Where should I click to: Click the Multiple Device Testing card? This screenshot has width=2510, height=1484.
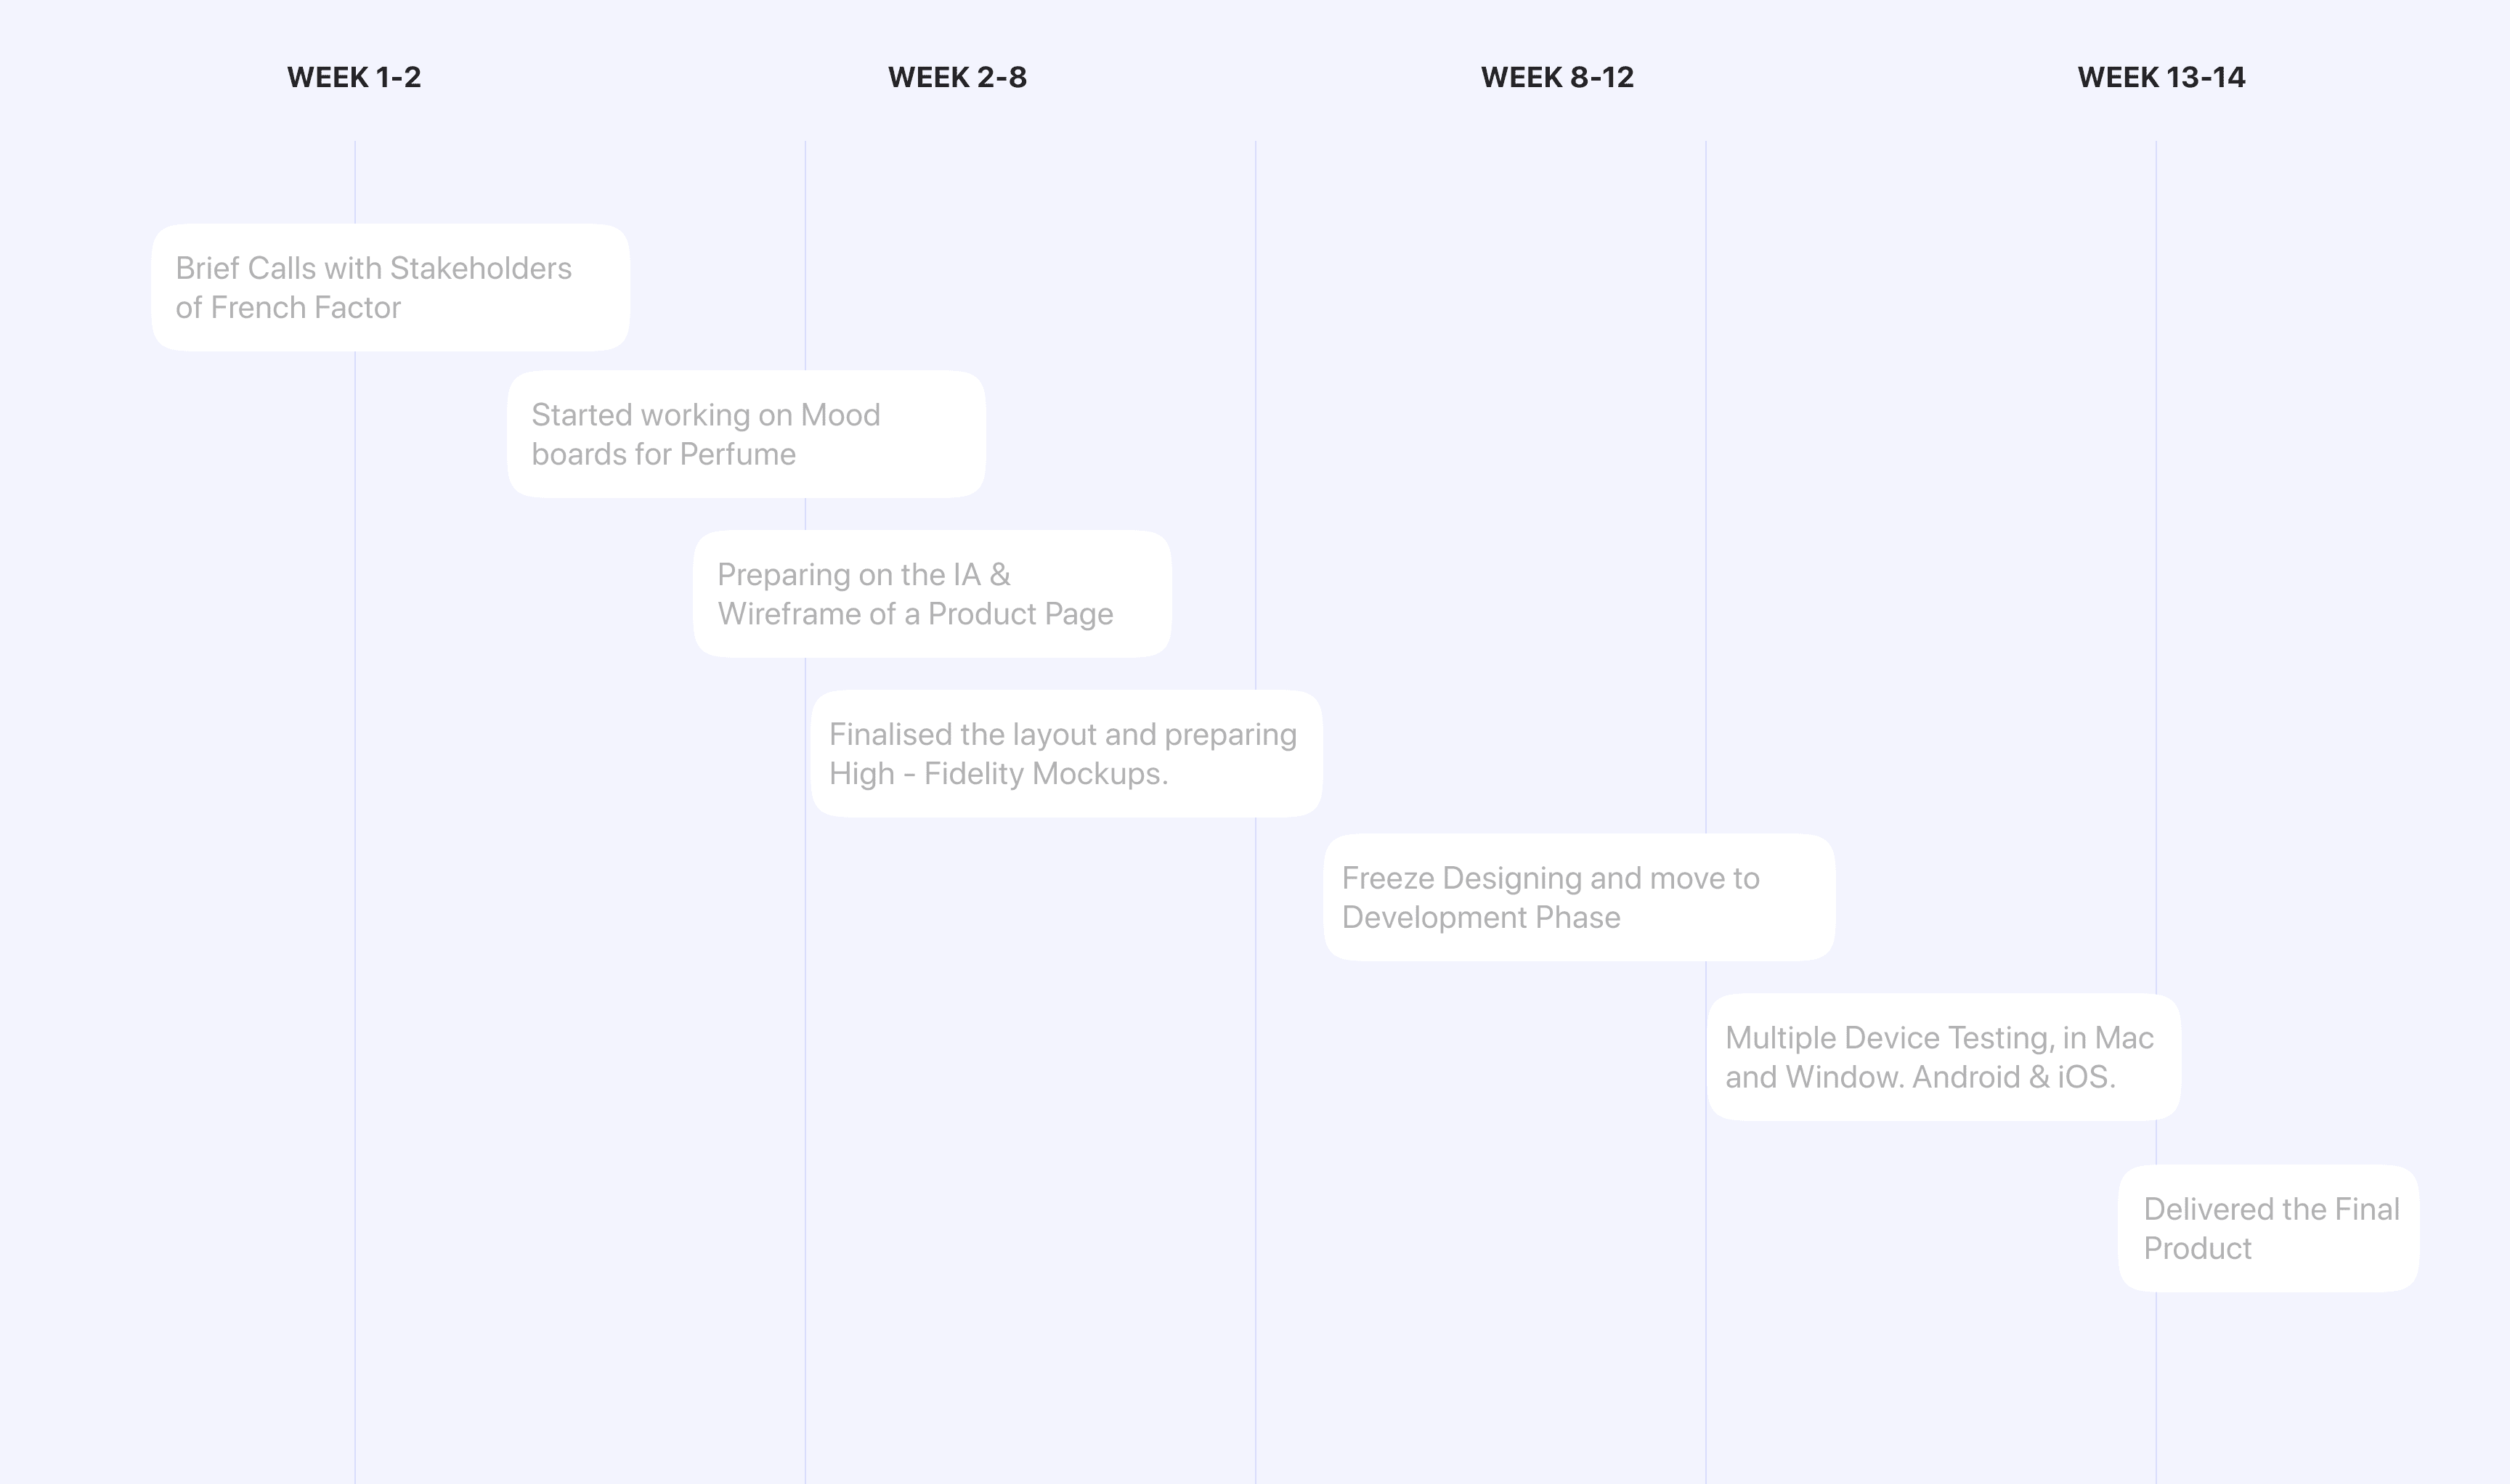pyautogui.click(x=1944, y=1057)
